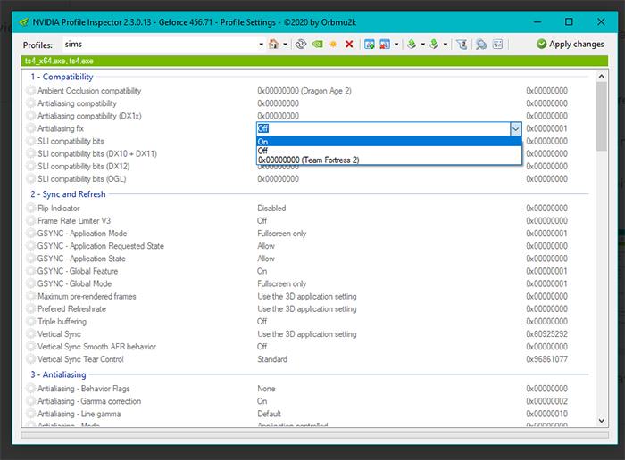Select the Antialiasing - Line gamma setting
625x460 pixels.
79,414
